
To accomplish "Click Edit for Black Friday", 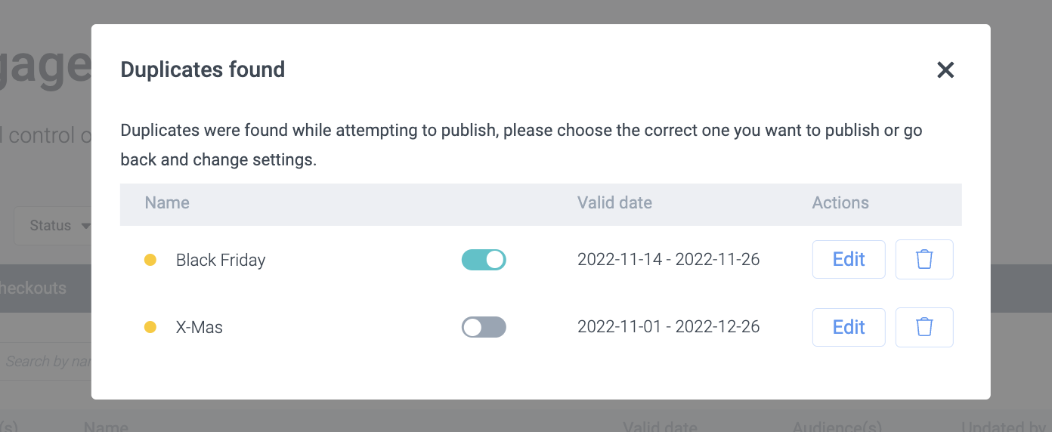I will 848,260.
